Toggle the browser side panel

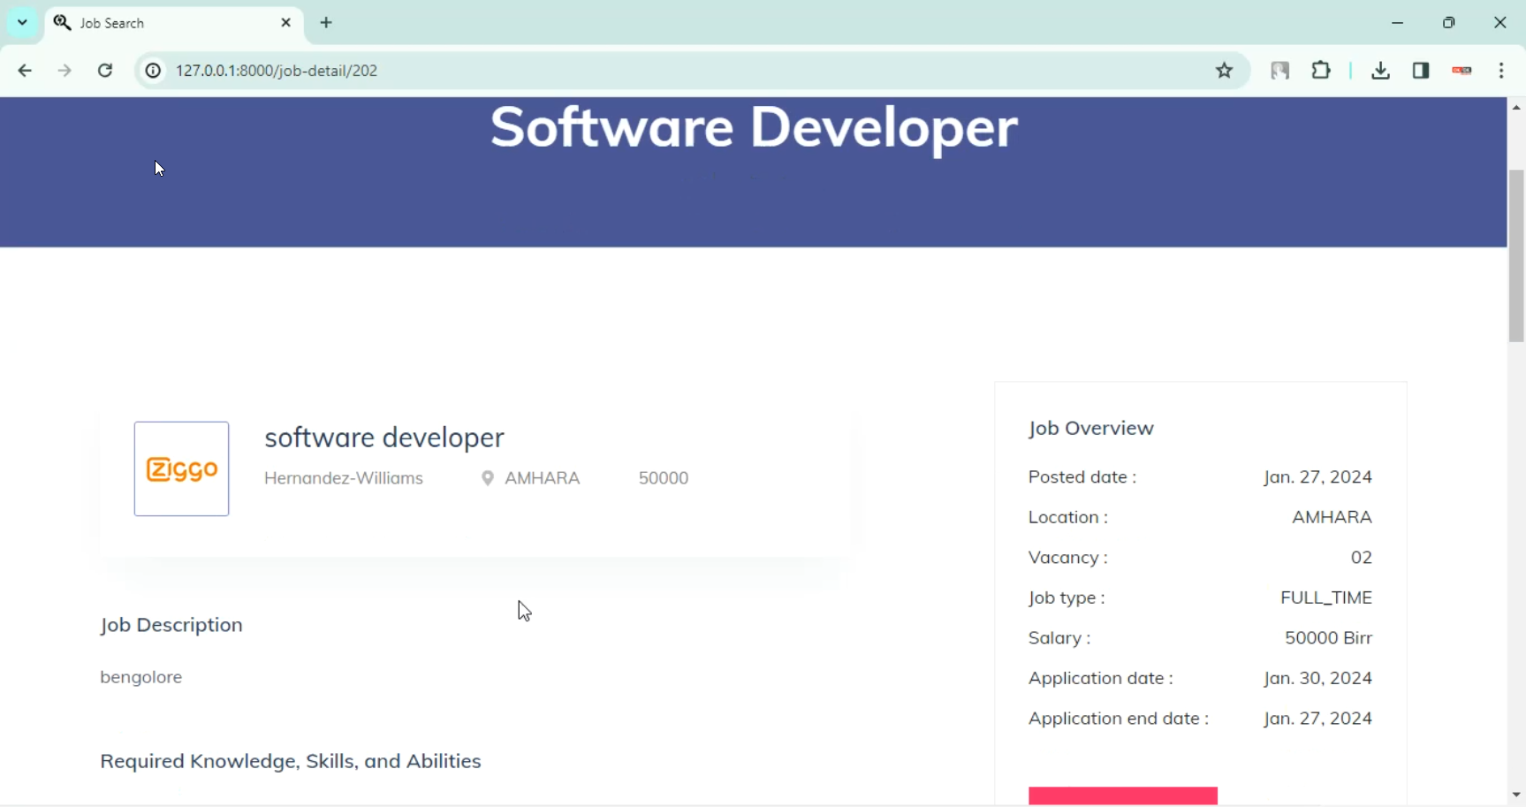[x=1421, y=71]
